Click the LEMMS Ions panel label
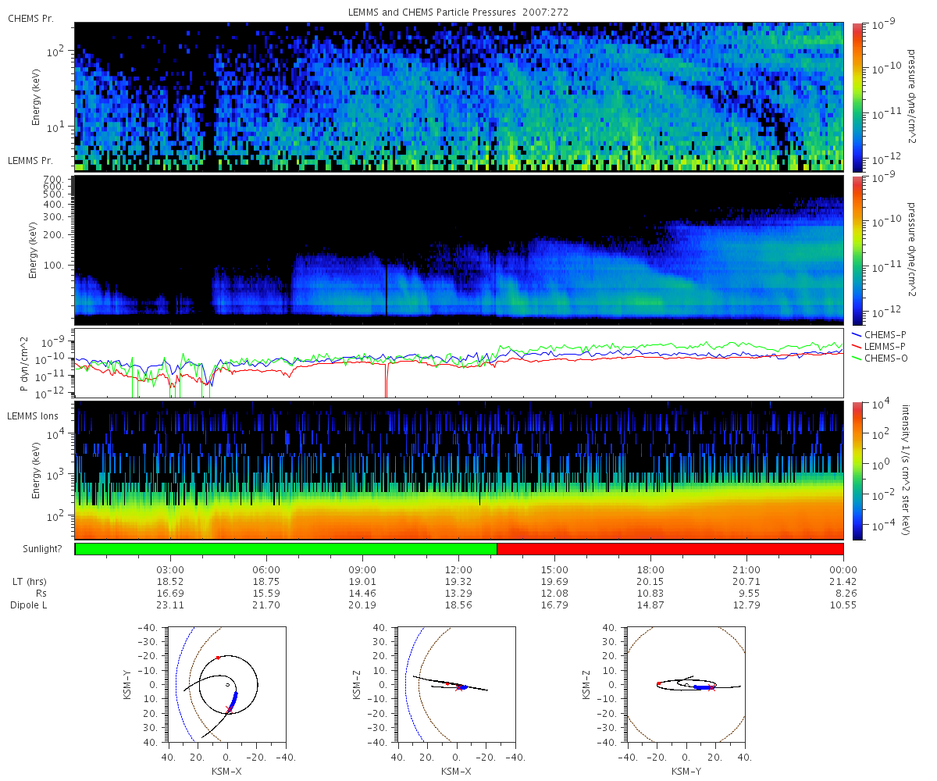The image size is (937, 781). 34,416
